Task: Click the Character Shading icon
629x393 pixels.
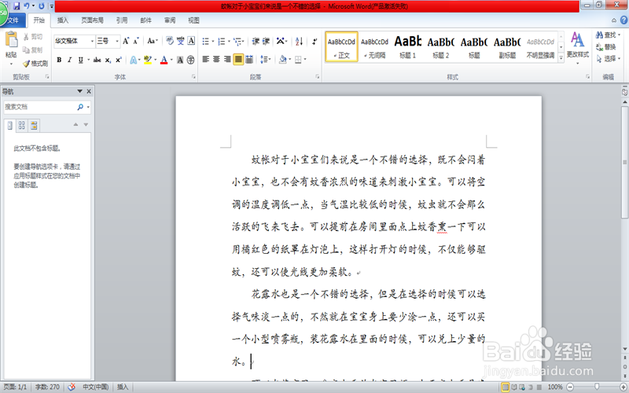Action: click(180, 61)
